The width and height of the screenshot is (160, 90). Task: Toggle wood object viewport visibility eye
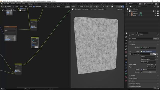pyautogui.click(x=156, y=15)
